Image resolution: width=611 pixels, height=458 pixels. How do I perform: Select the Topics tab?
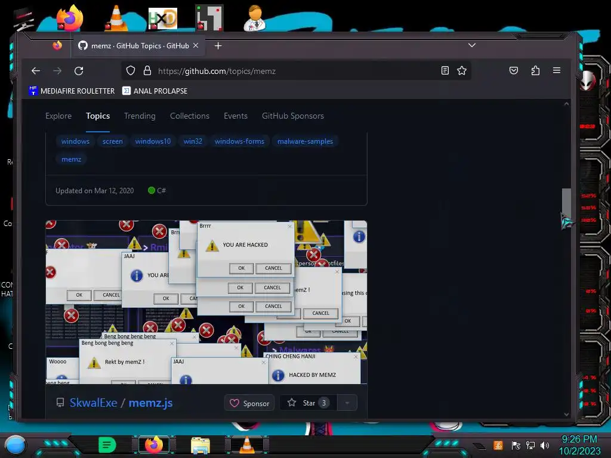[98, 116]
